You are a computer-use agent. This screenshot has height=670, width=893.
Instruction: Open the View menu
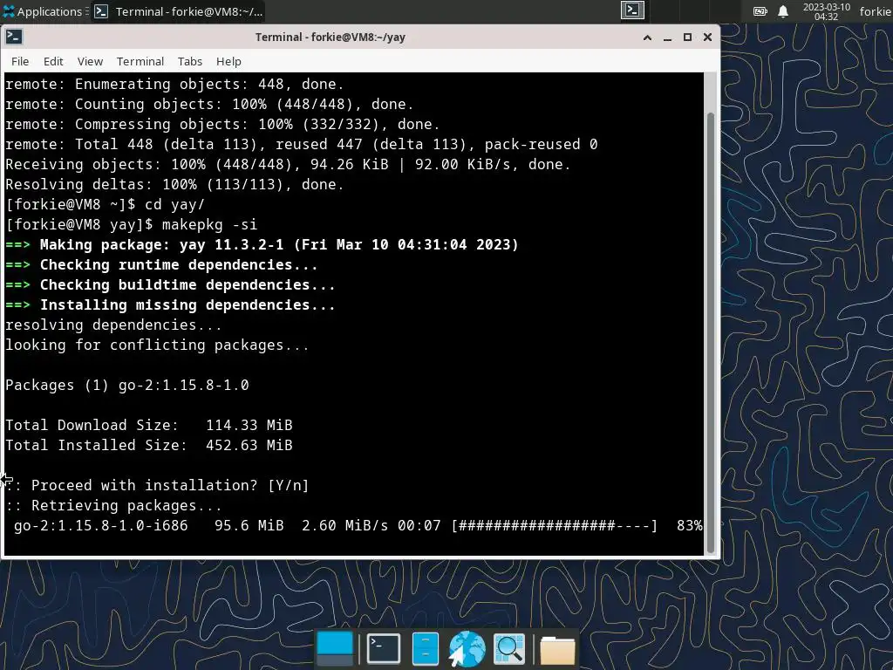coord(90,61)
